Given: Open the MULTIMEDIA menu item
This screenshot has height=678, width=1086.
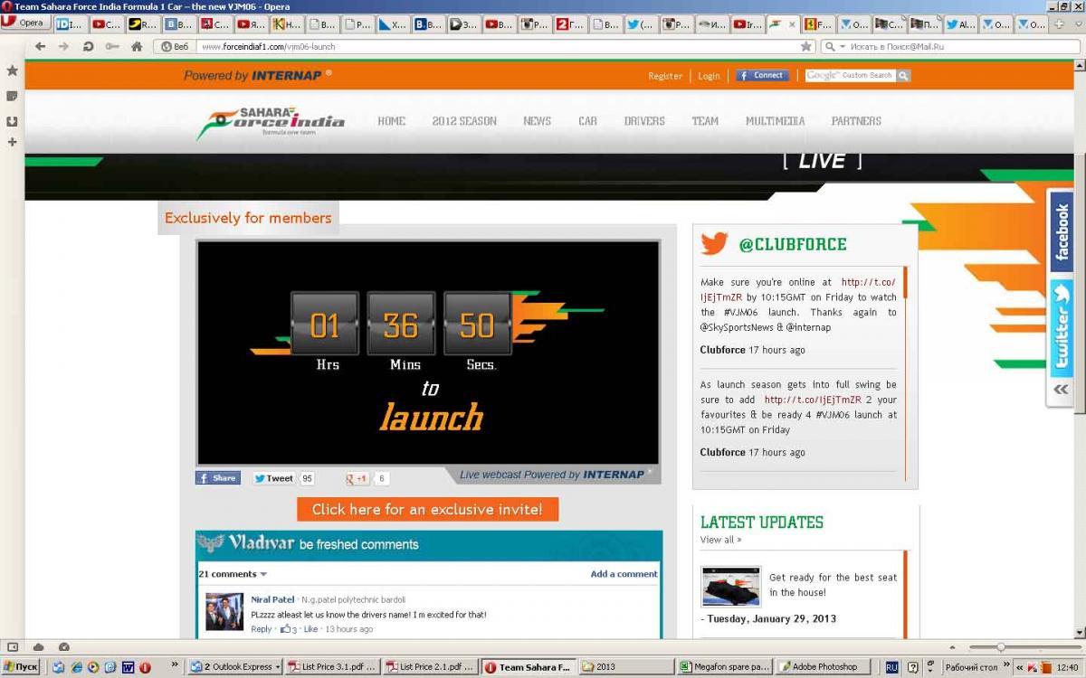Looking at the screenshot, I should [776, 121].
